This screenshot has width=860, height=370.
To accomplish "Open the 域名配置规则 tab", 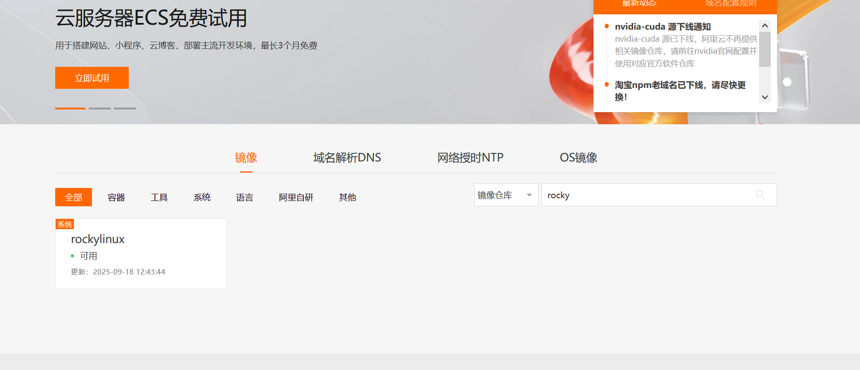I will pyautogui.click(x=731, y=4).
